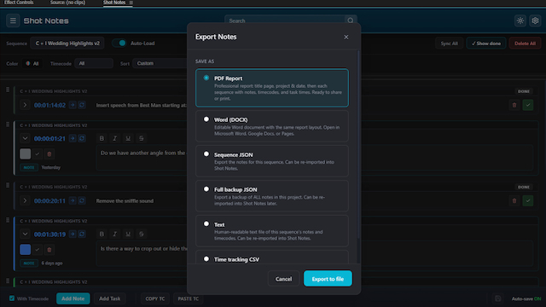Select the Shot Notes panel tab
The height and width of the screenshot is (307, 546).
tap(114, 3)
